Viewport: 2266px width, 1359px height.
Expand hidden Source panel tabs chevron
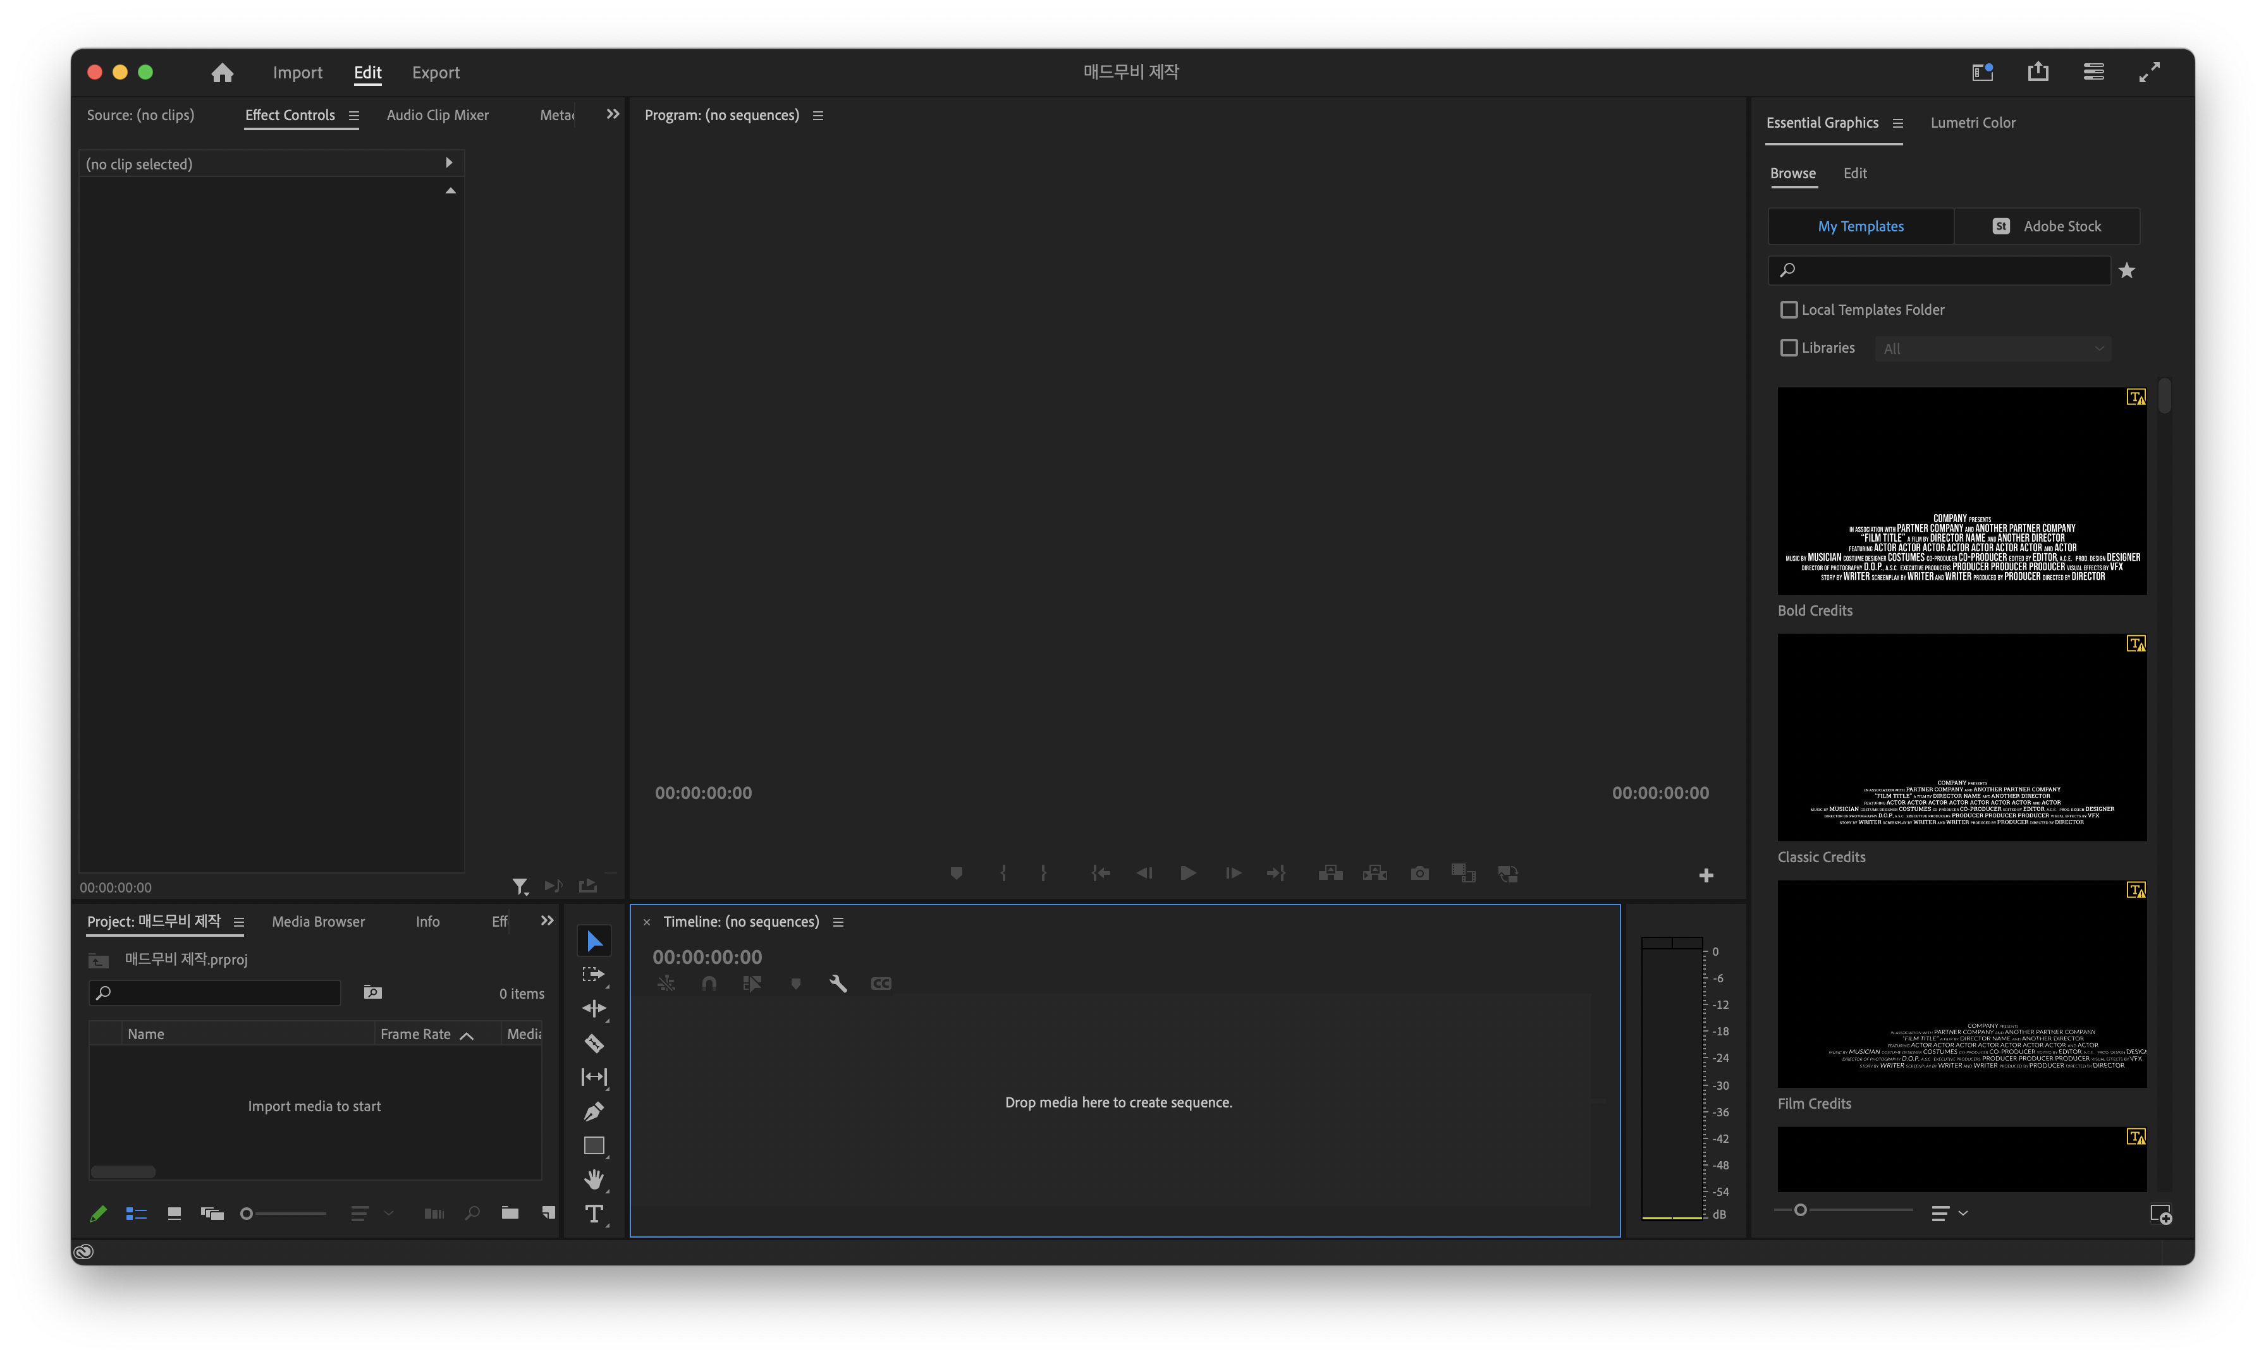(x=613, y=114)
